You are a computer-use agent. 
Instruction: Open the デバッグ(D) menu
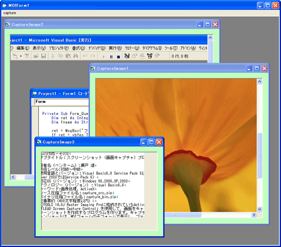tap(97, 48)
